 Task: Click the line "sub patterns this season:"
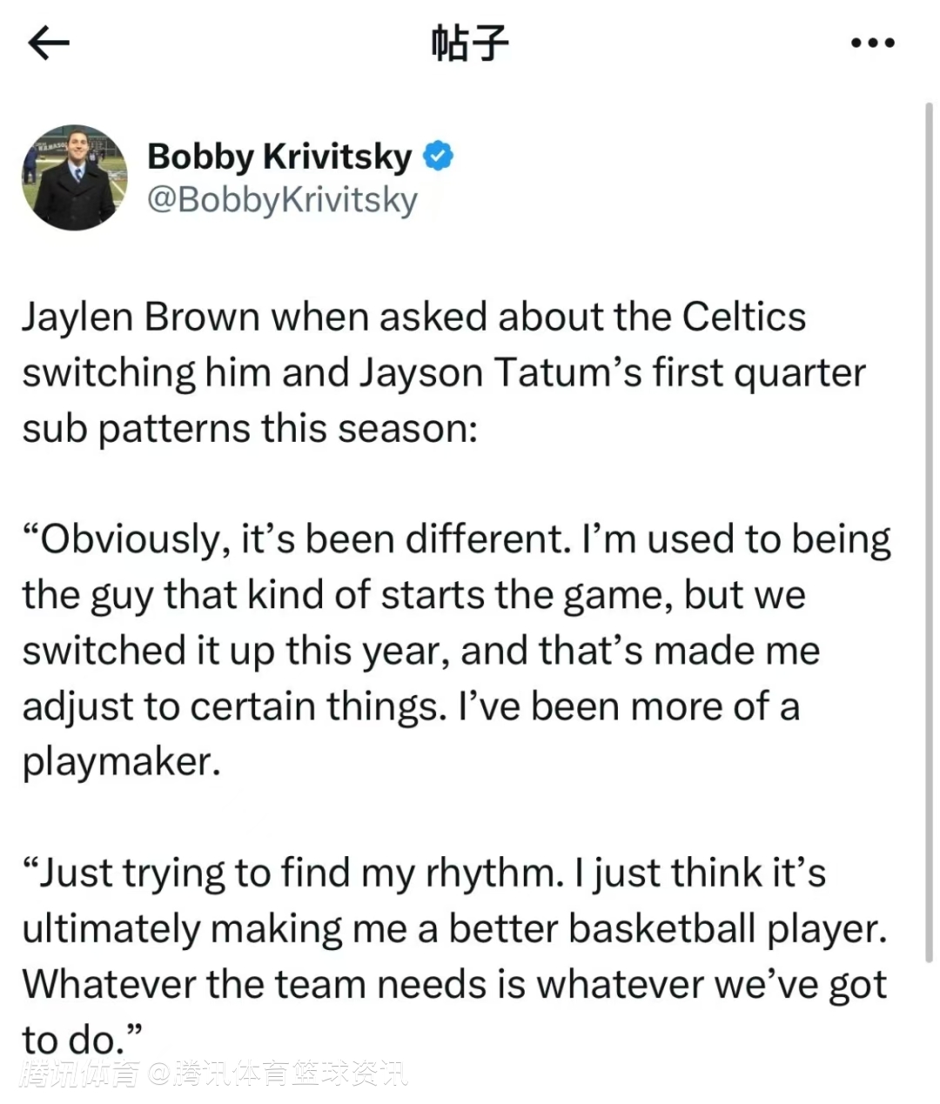(249, 428)
